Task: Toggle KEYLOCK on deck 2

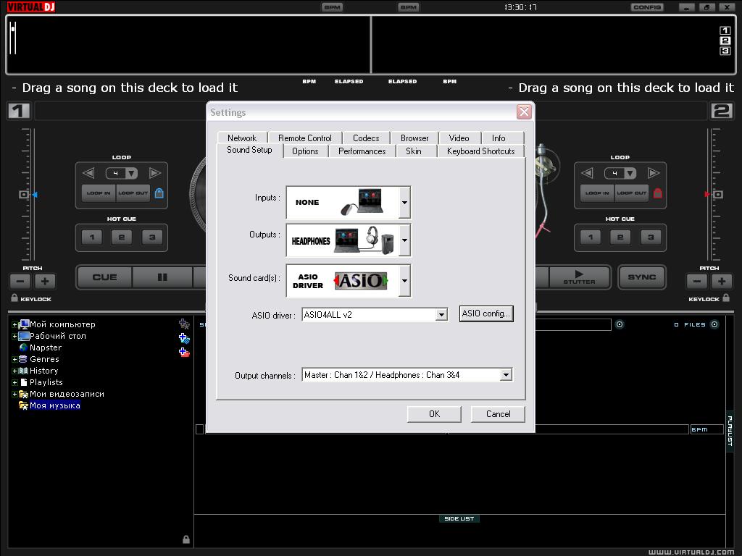Action: [x=709, y=299]
